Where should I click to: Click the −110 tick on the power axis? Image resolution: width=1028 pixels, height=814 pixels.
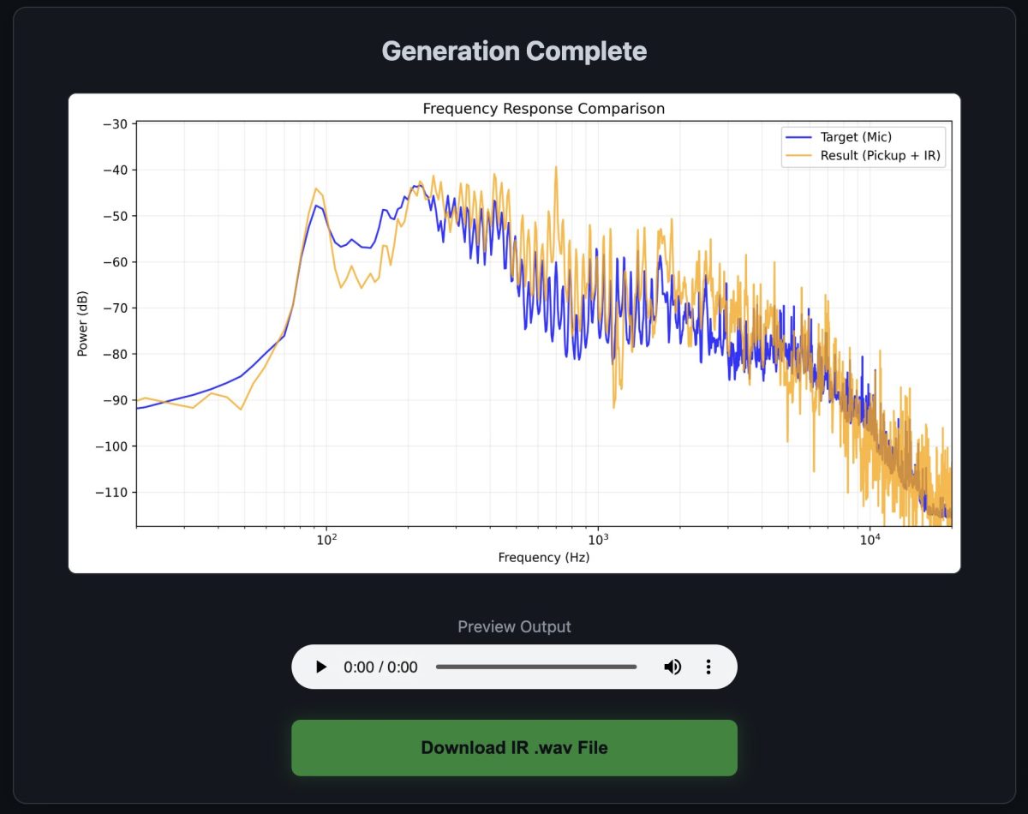[x=111, y=493]
